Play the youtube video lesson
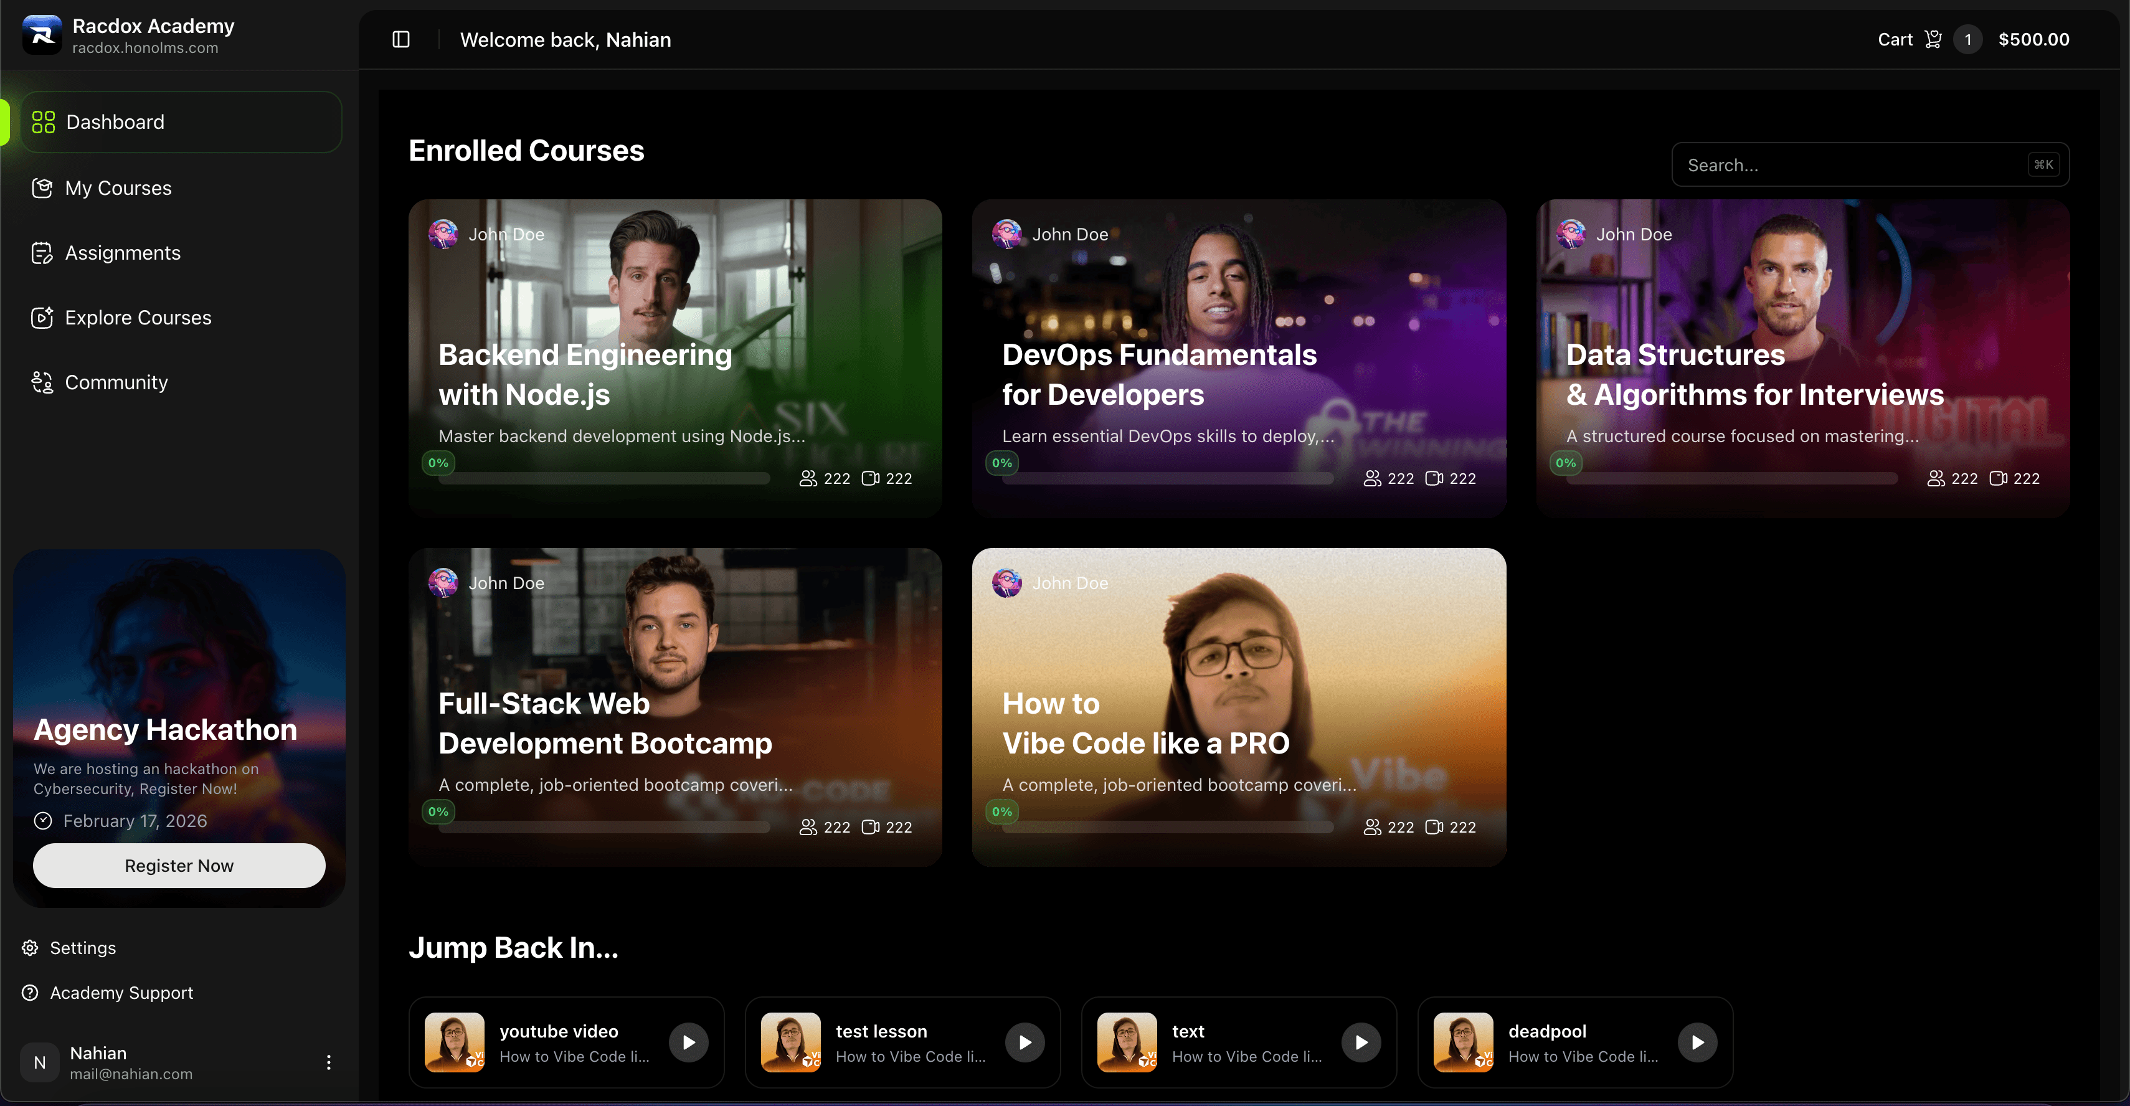The width and height of the screenshot is (2130, 1106). tap(689, 1041)
